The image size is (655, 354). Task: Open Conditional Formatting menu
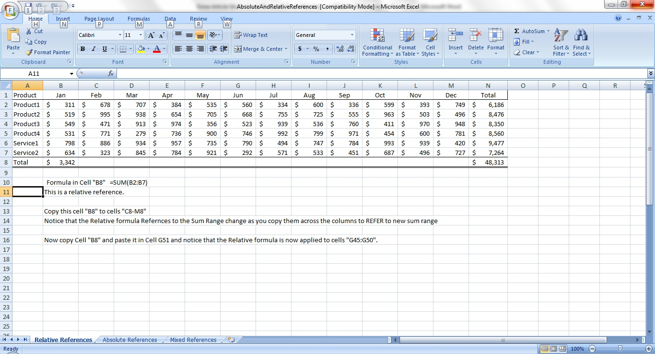377,42
